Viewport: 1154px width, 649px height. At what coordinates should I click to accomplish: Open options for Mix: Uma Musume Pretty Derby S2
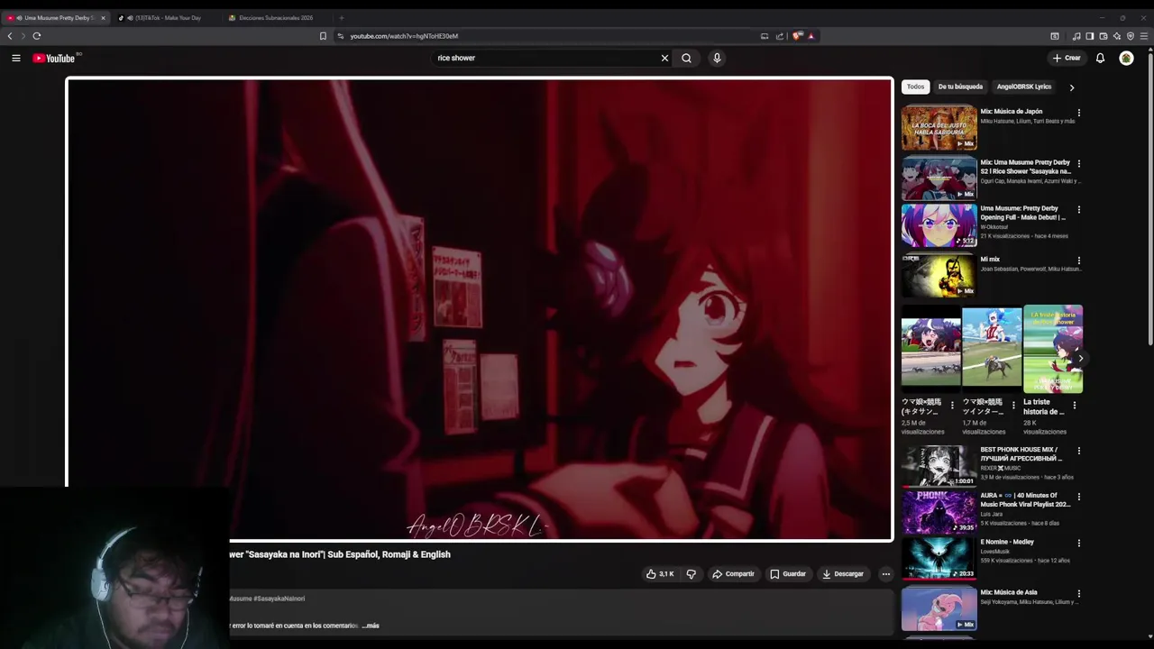1079,164
